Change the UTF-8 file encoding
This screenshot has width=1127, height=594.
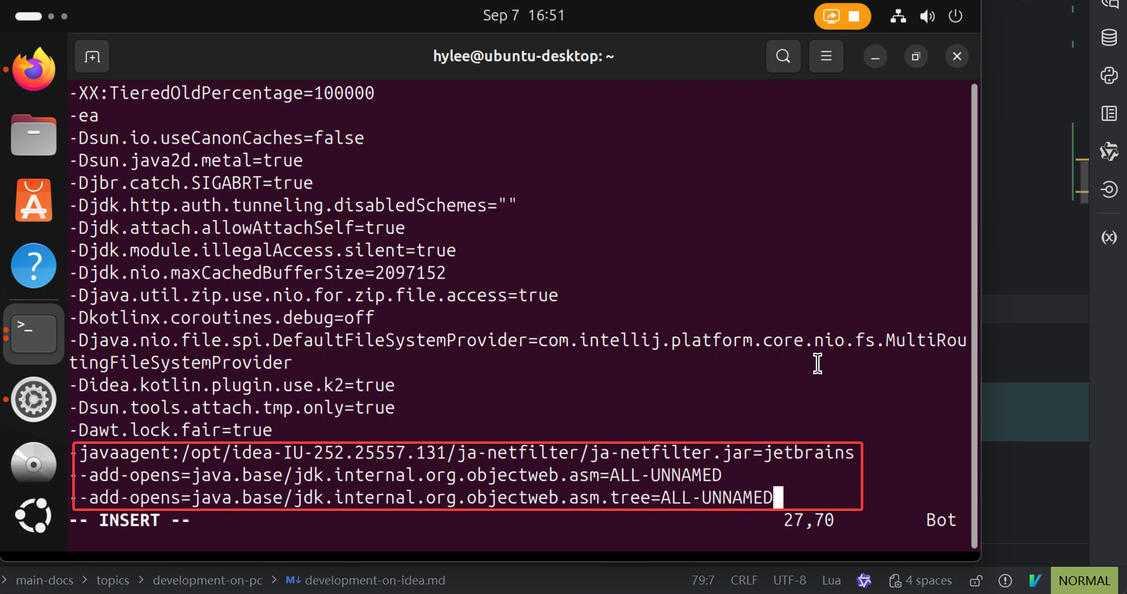pos(789,581)
